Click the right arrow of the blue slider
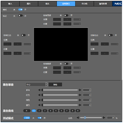123x123 pixels. (x=80, y=105)
